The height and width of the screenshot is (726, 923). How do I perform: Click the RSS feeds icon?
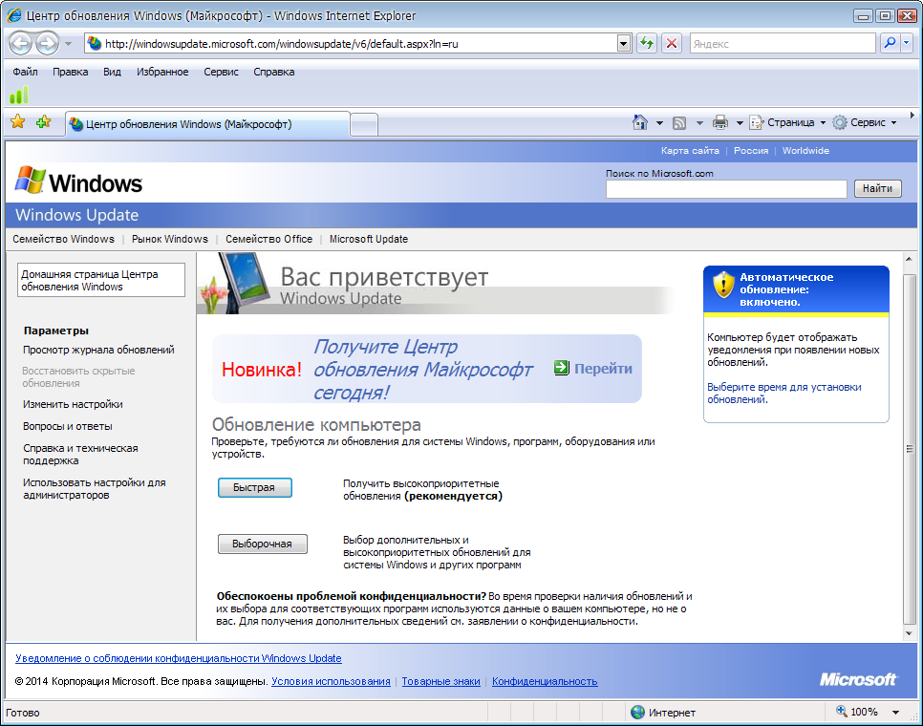click(x=679, y=123)
